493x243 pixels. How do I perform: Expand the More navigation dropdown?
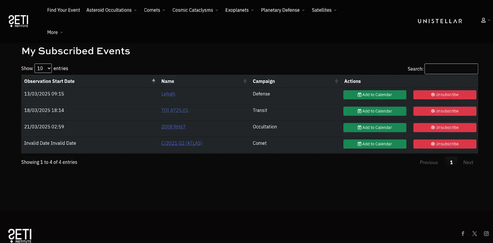(55, 32)
